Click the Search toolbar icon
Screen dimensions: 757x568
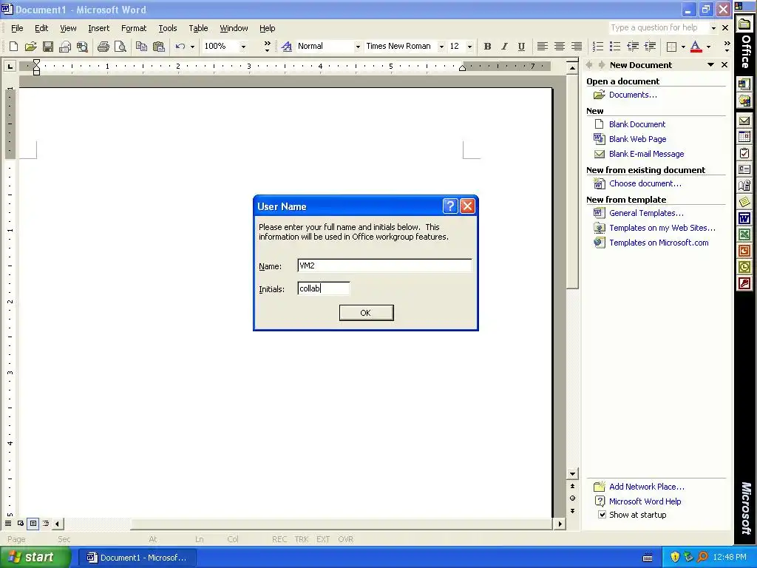click(83, 47)
